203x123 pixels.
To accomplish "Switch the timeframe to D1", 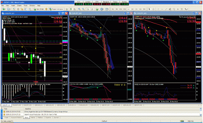I will coord(136,9).
